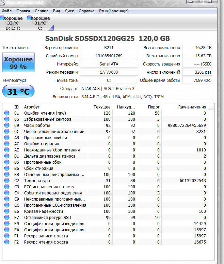Click the 31 °C temperature button
This screenshot has width=224, height=264.
pyautogui.click(x=18, y=91)
